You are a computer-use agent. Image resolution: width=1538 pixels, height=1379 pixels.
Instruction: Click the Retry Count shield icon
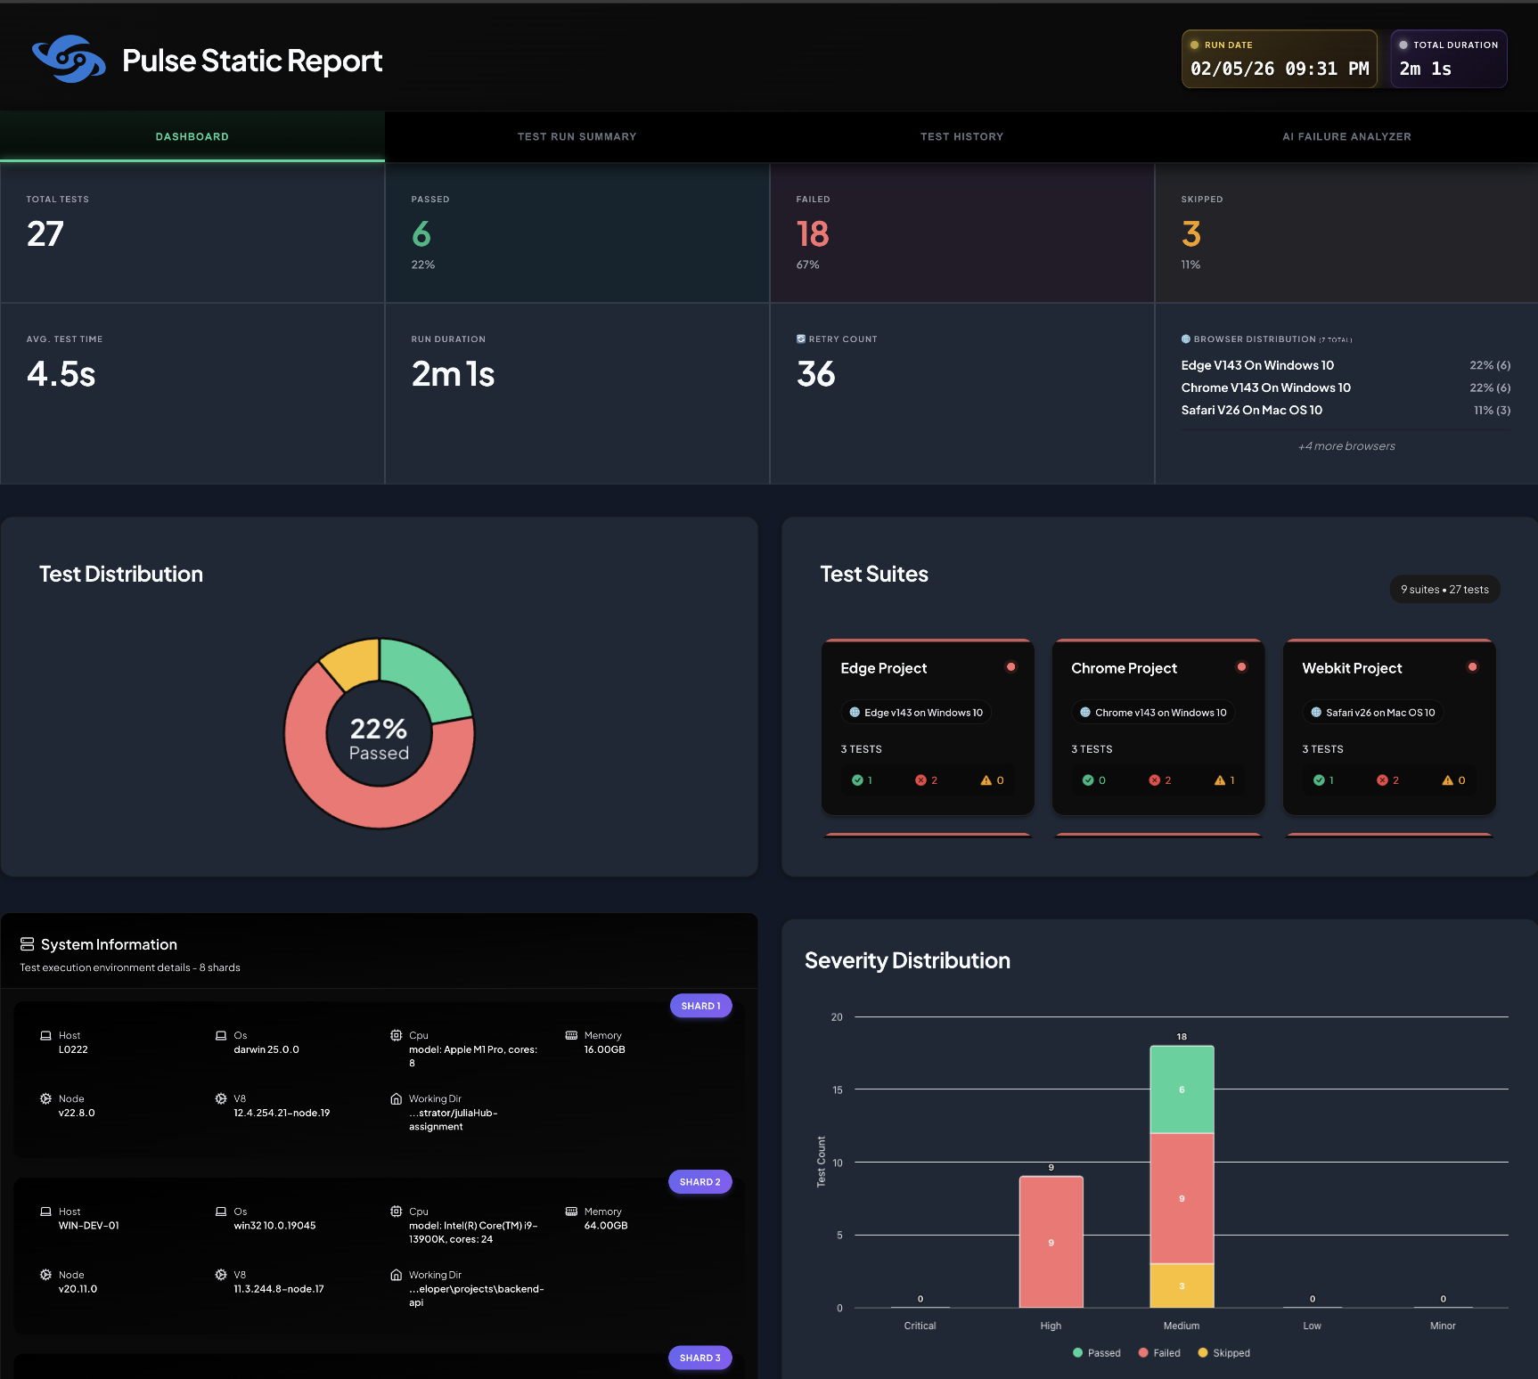point(801,339)
